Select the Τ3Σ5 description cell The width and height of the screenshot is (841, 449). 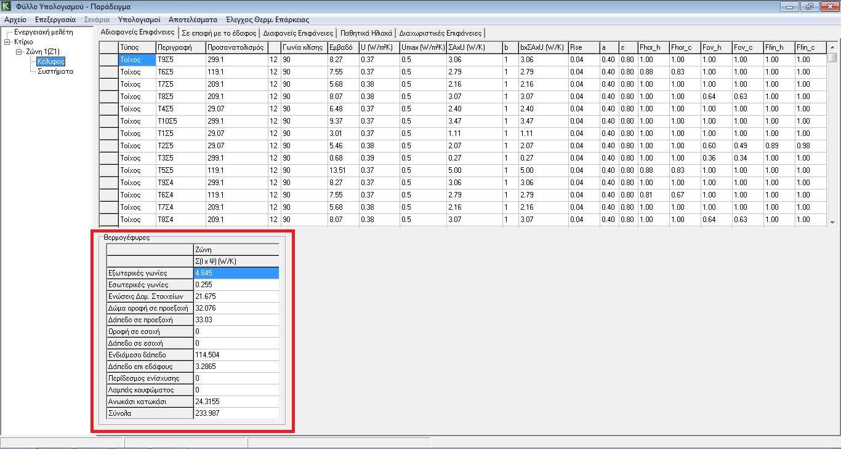coord(180,158)
